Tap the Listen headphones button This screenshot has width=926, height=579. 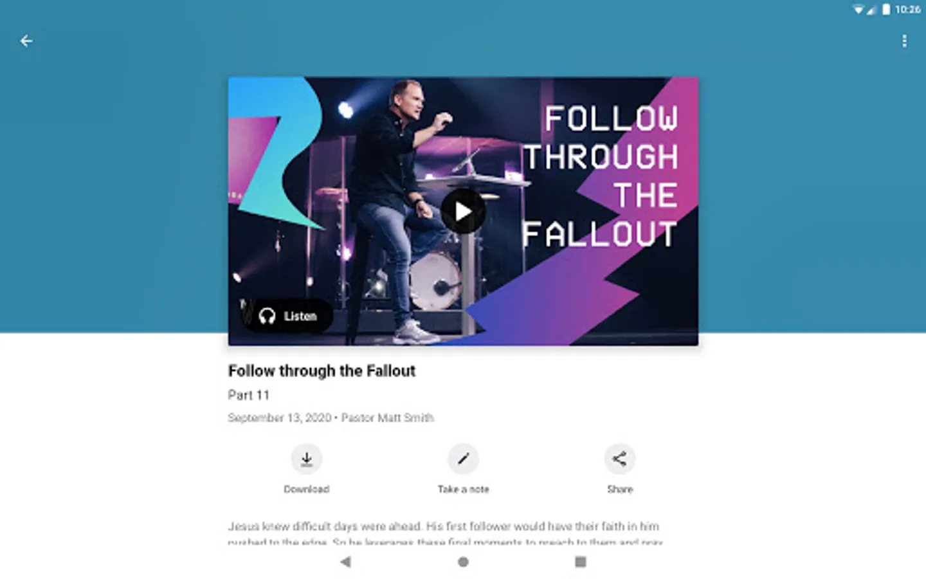tap(287, 316)
